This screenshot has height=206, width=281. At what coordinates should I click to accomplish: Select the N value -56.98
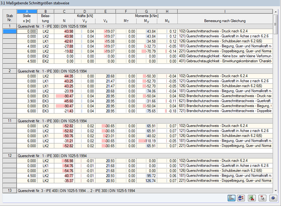coord(64,161)
